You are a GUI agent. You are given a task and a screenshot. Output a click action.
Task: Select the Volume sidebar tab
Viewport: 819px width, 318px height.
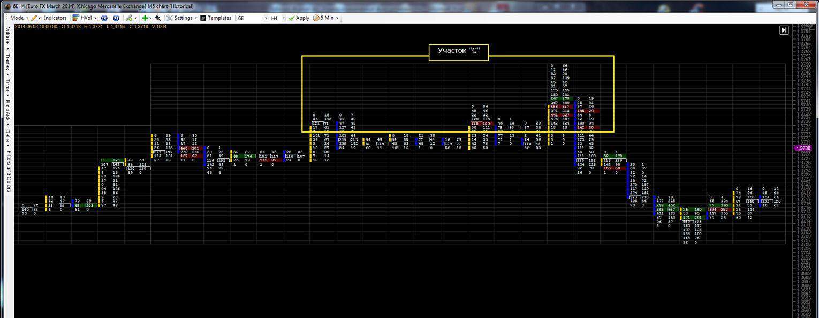[7, 36]
